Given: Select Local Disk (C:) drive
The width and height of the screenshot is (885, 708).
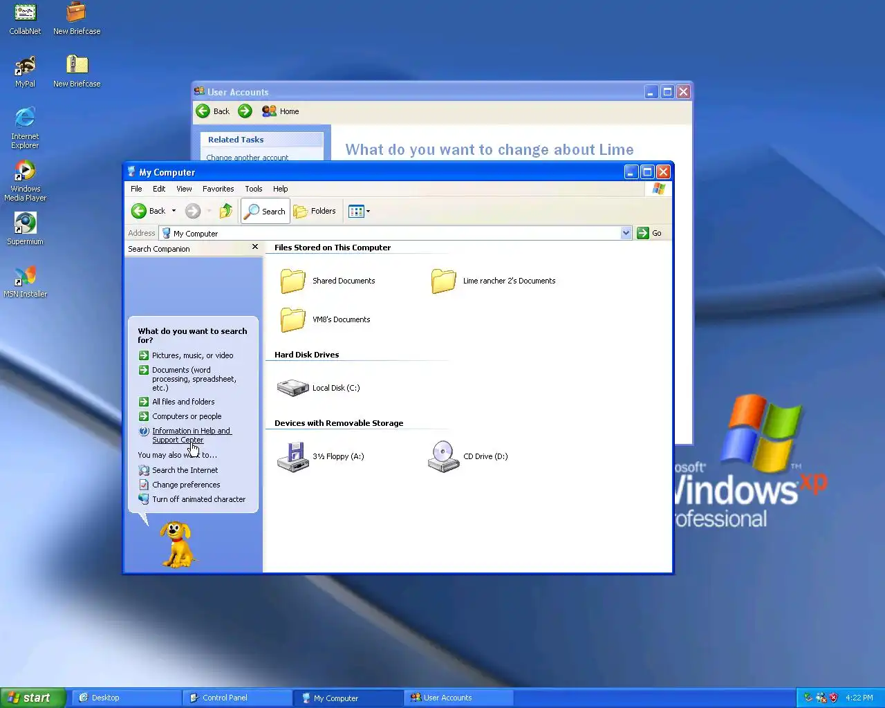Looking at the screenshot, I should tap(319, 388).
